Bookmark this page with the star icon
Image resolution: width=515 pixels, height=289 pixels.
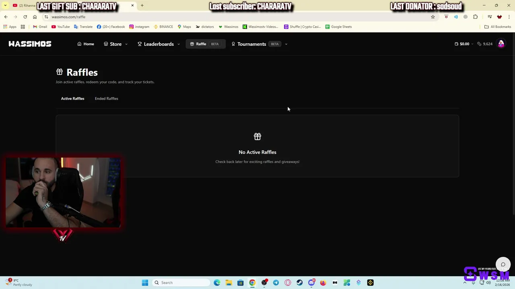433,17
